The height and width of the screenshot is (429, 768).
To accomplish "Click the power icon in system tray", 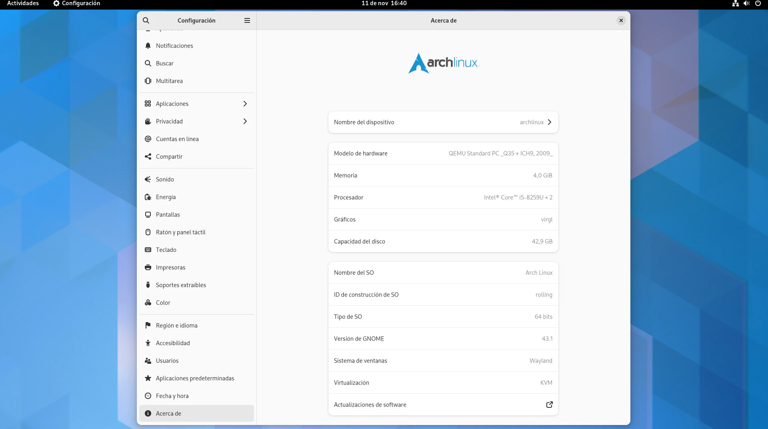I will 758,3.
